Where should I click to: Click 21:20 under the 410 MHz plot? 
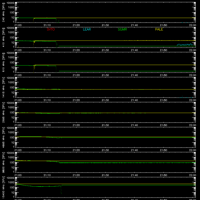coord(76,50)
